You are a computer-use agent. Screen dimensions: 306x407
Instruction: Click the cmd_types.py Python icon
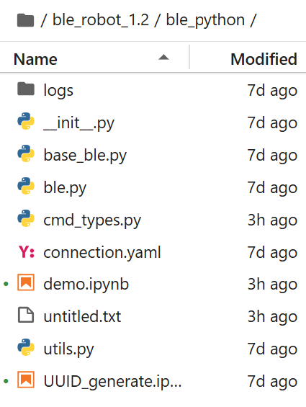26,218
